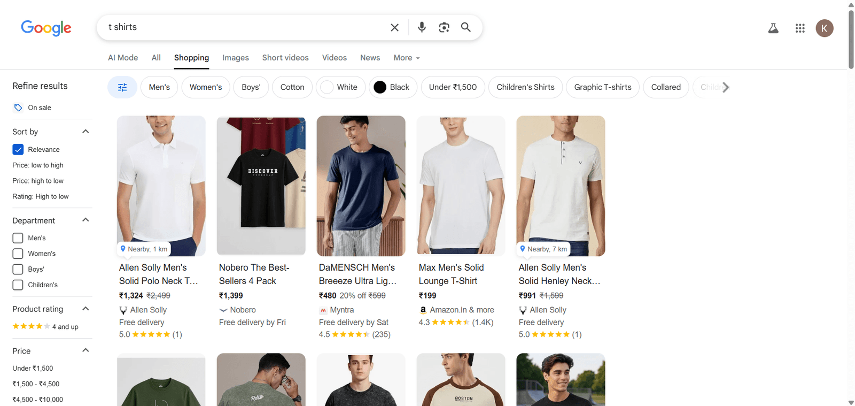Apply the Under ₹1,500 filter chip
Image resolution: width=855 pixels, height=406 pixels.
(x=453, y=87)
